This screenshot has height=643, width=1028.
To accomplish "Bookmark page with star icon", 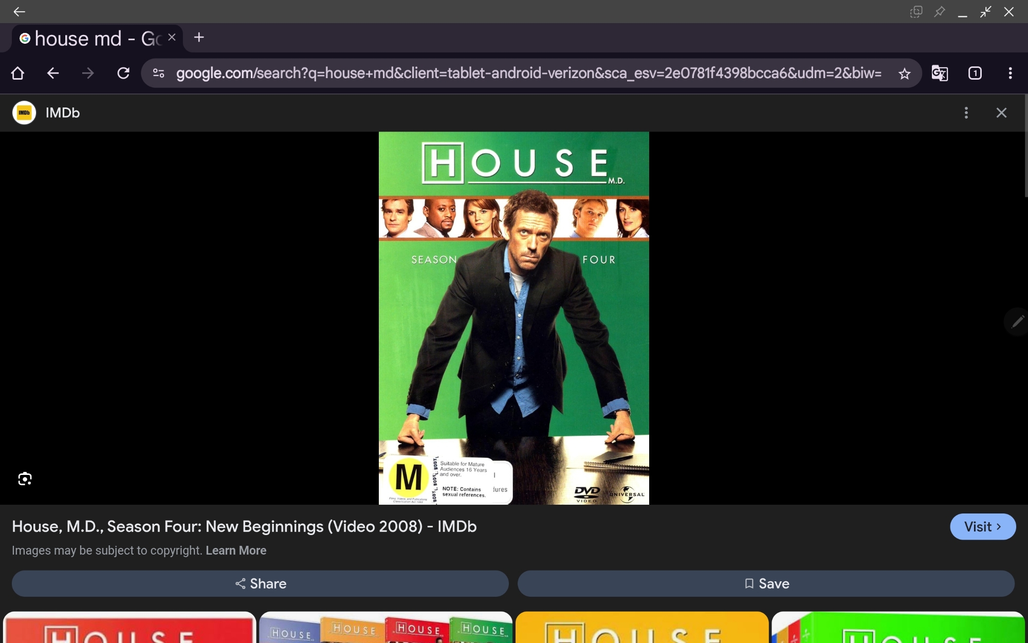I will click(904, 74).
